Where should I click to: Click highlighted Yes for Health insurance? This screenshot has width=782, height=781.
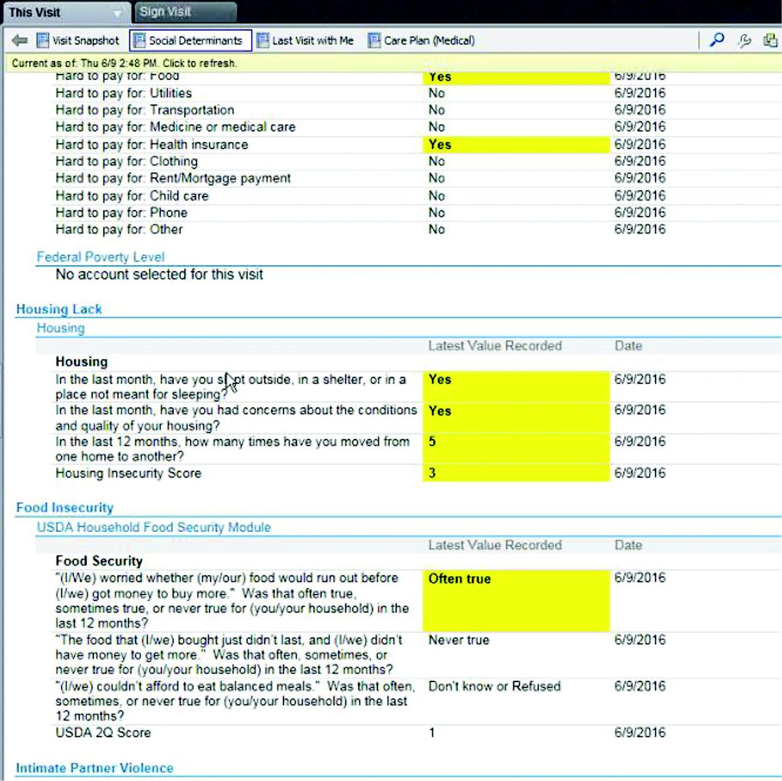pyautogui.click(x=516, y=144)
